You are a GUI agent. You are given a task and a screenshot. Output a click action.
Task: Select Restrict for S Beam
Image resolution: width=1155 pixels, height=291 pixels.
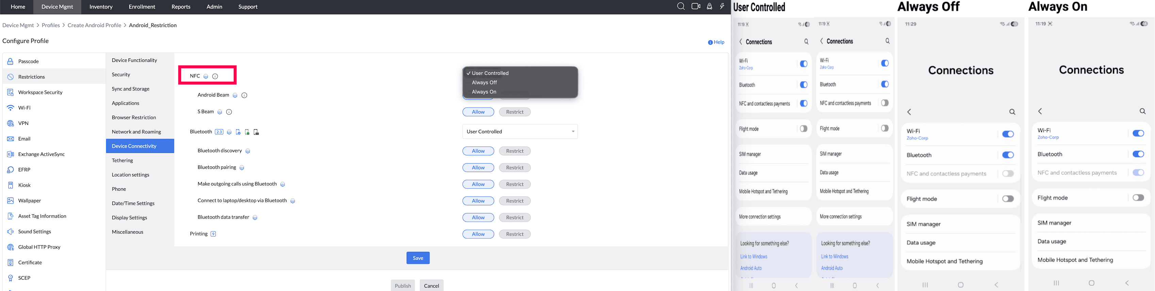coord(515,112)
